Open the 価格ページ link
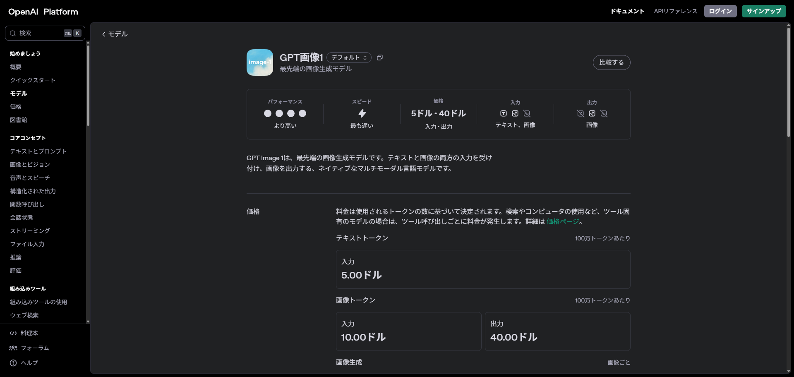The image size is (794, 377). tap(563, 221)
